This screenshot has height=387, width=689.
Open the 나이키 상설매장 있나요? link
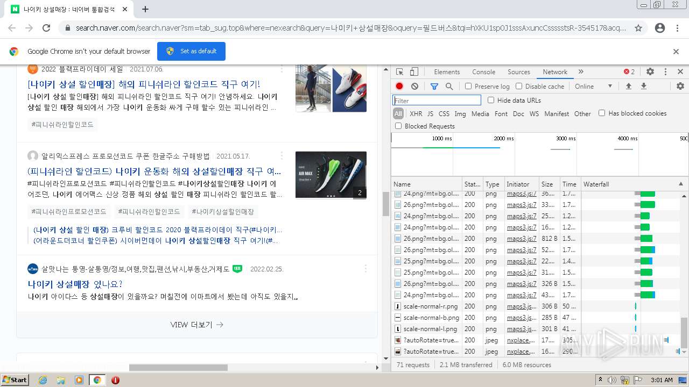[x=75, y=284]
